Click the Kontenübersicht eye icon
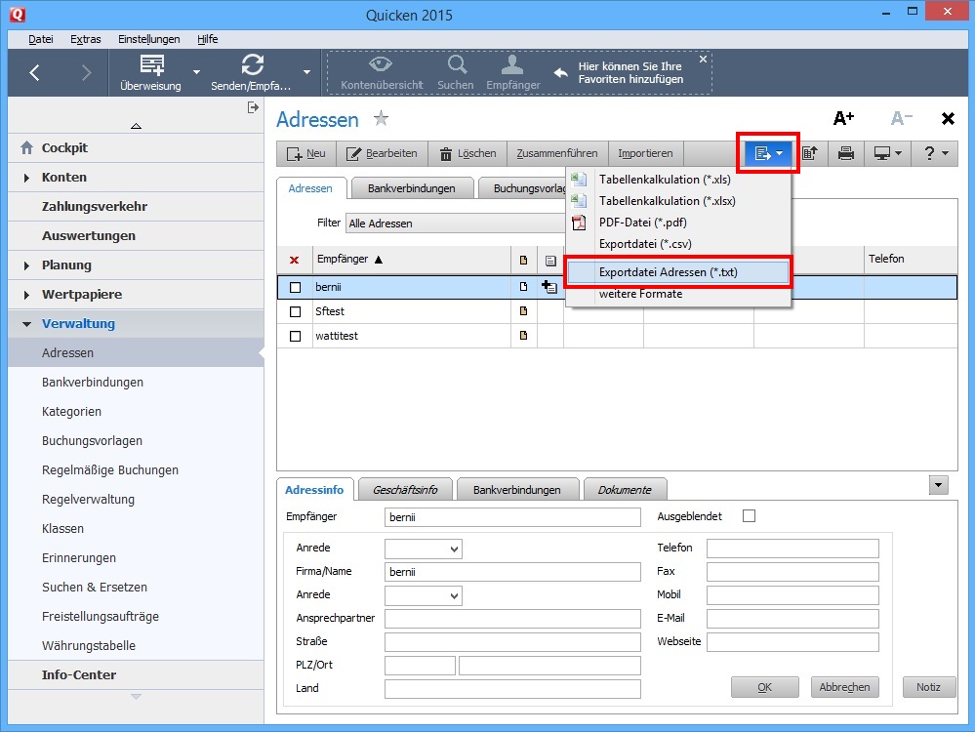 pos(381,65)
